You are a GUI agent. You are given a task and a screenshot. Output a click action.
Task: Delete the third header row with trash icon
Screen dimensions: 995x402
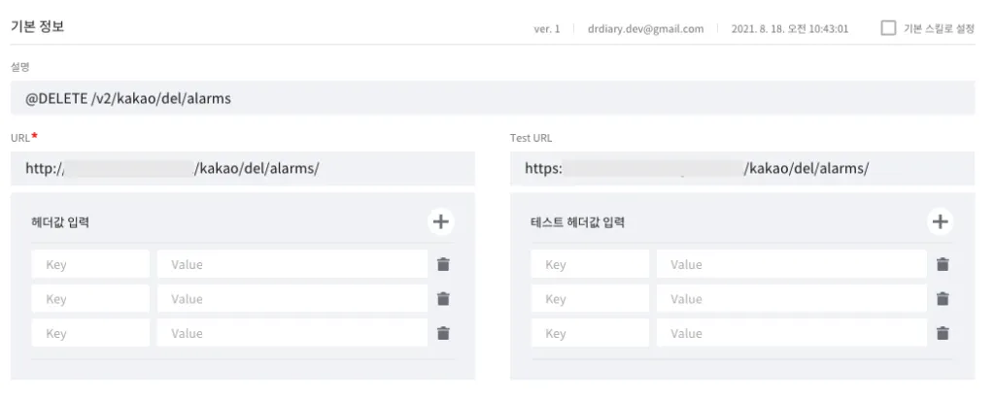coord(443,333)
